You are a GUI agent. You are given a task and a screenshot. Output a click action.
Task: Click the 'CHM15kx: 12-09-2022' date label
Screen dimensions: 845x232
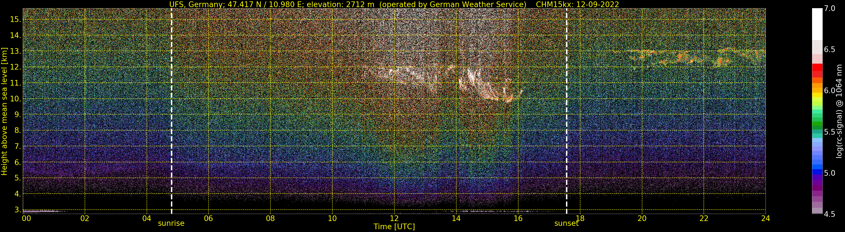point(577,4)
